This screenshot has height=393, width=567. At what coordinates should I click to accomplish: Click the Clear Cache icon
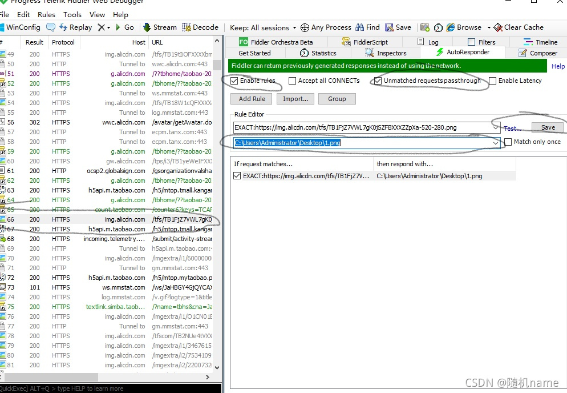coord(498,27)
